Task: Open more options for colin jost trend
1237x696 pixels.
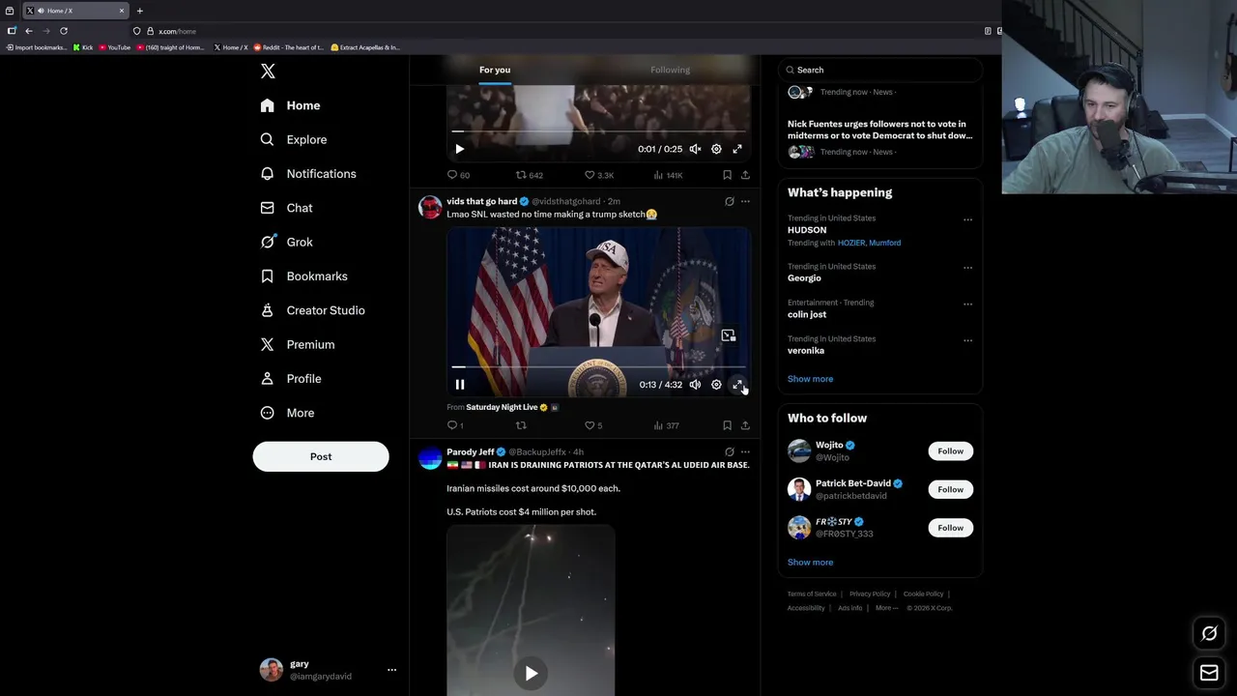Action: 967,304
